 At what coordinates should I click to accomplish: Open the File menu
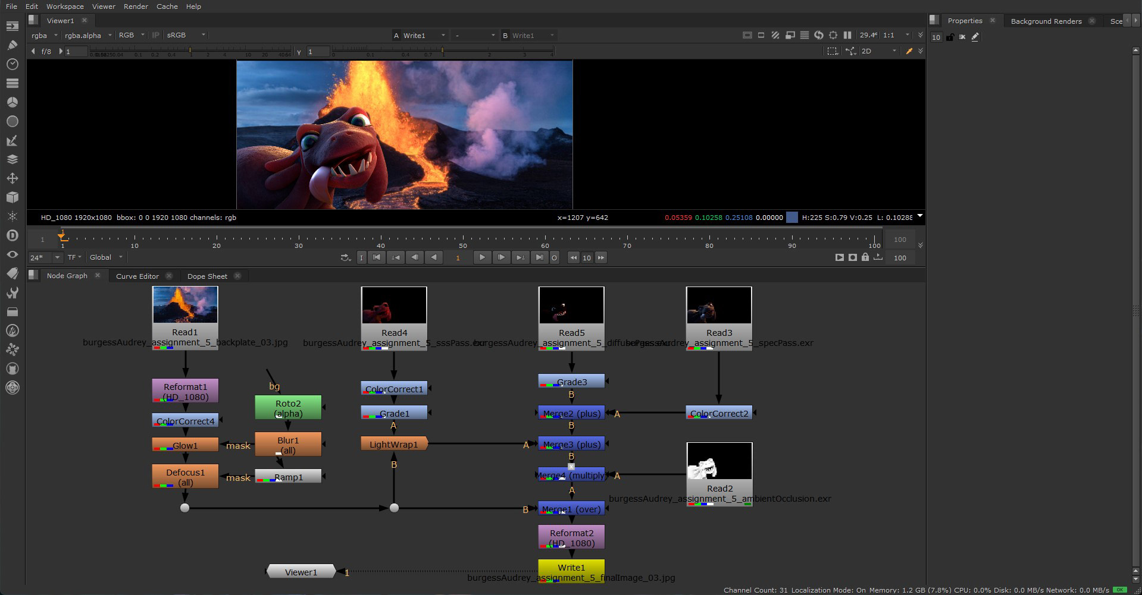[11, 7]
